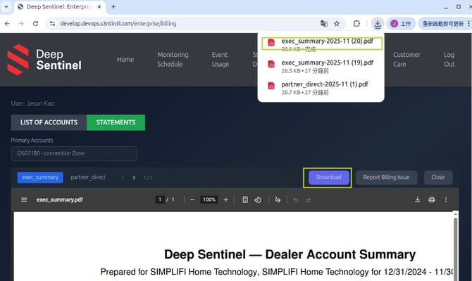The width and height of the screenshot is (472, 281).
Task: Open PDF viewer more actions menu
Action: tap(446, 200)
